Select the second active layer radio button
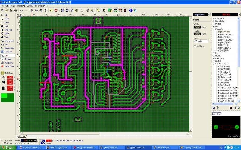 [x=25, y=143]
